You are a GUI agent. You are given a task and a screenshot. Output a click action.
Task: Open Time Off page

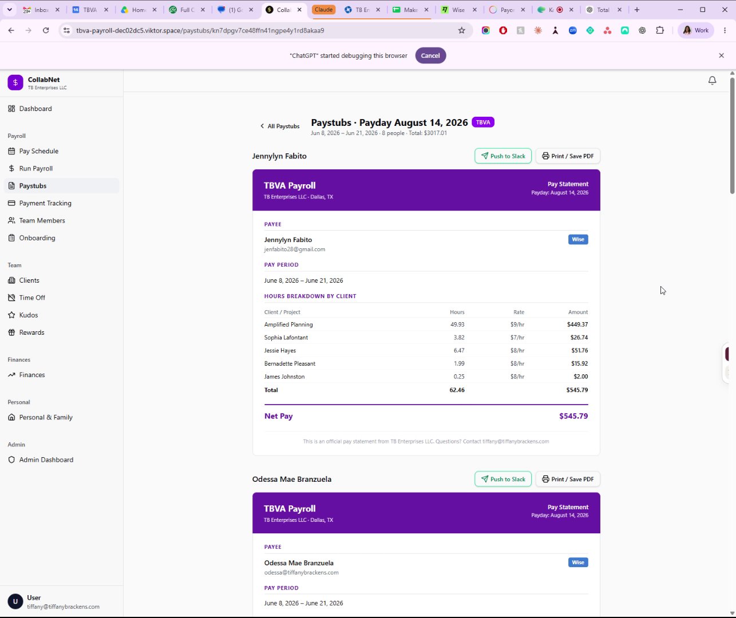[61, 298]
